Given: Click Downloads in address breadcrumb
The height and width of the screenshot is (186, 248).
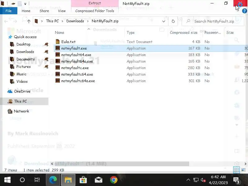Looking at the screenshot, I should click(75, 21).
